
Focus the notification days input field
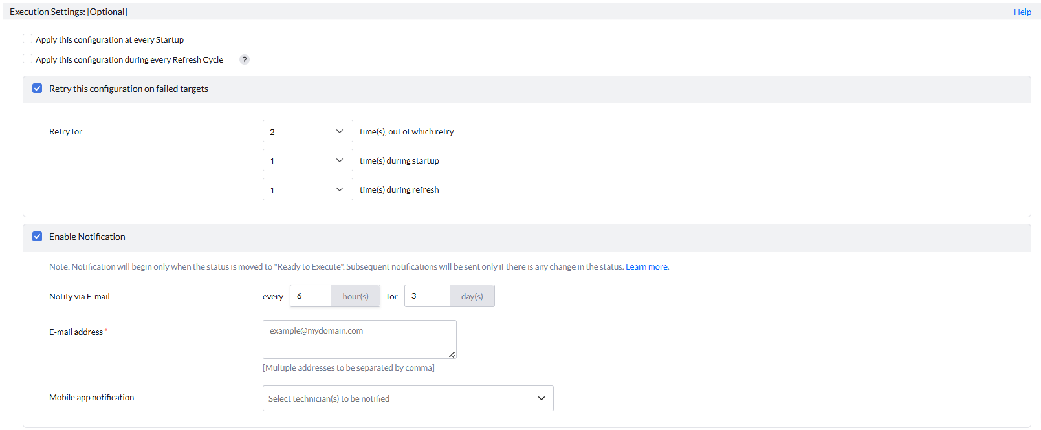point(427,296)
